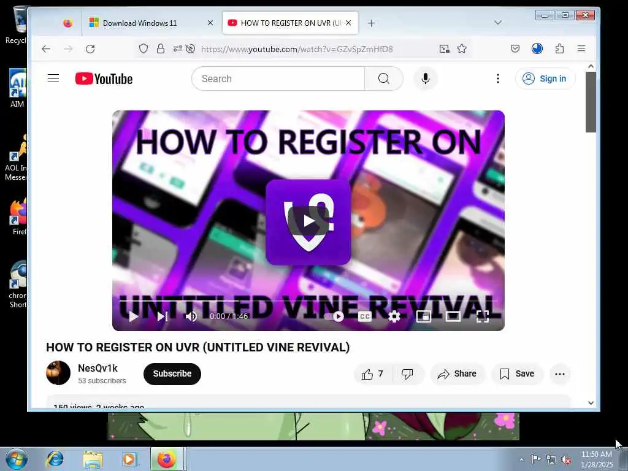The height and width of the screenshot is (471, 628).
Task: Open Windows Explorer folder from the taskbar
Action: [93, 459]
